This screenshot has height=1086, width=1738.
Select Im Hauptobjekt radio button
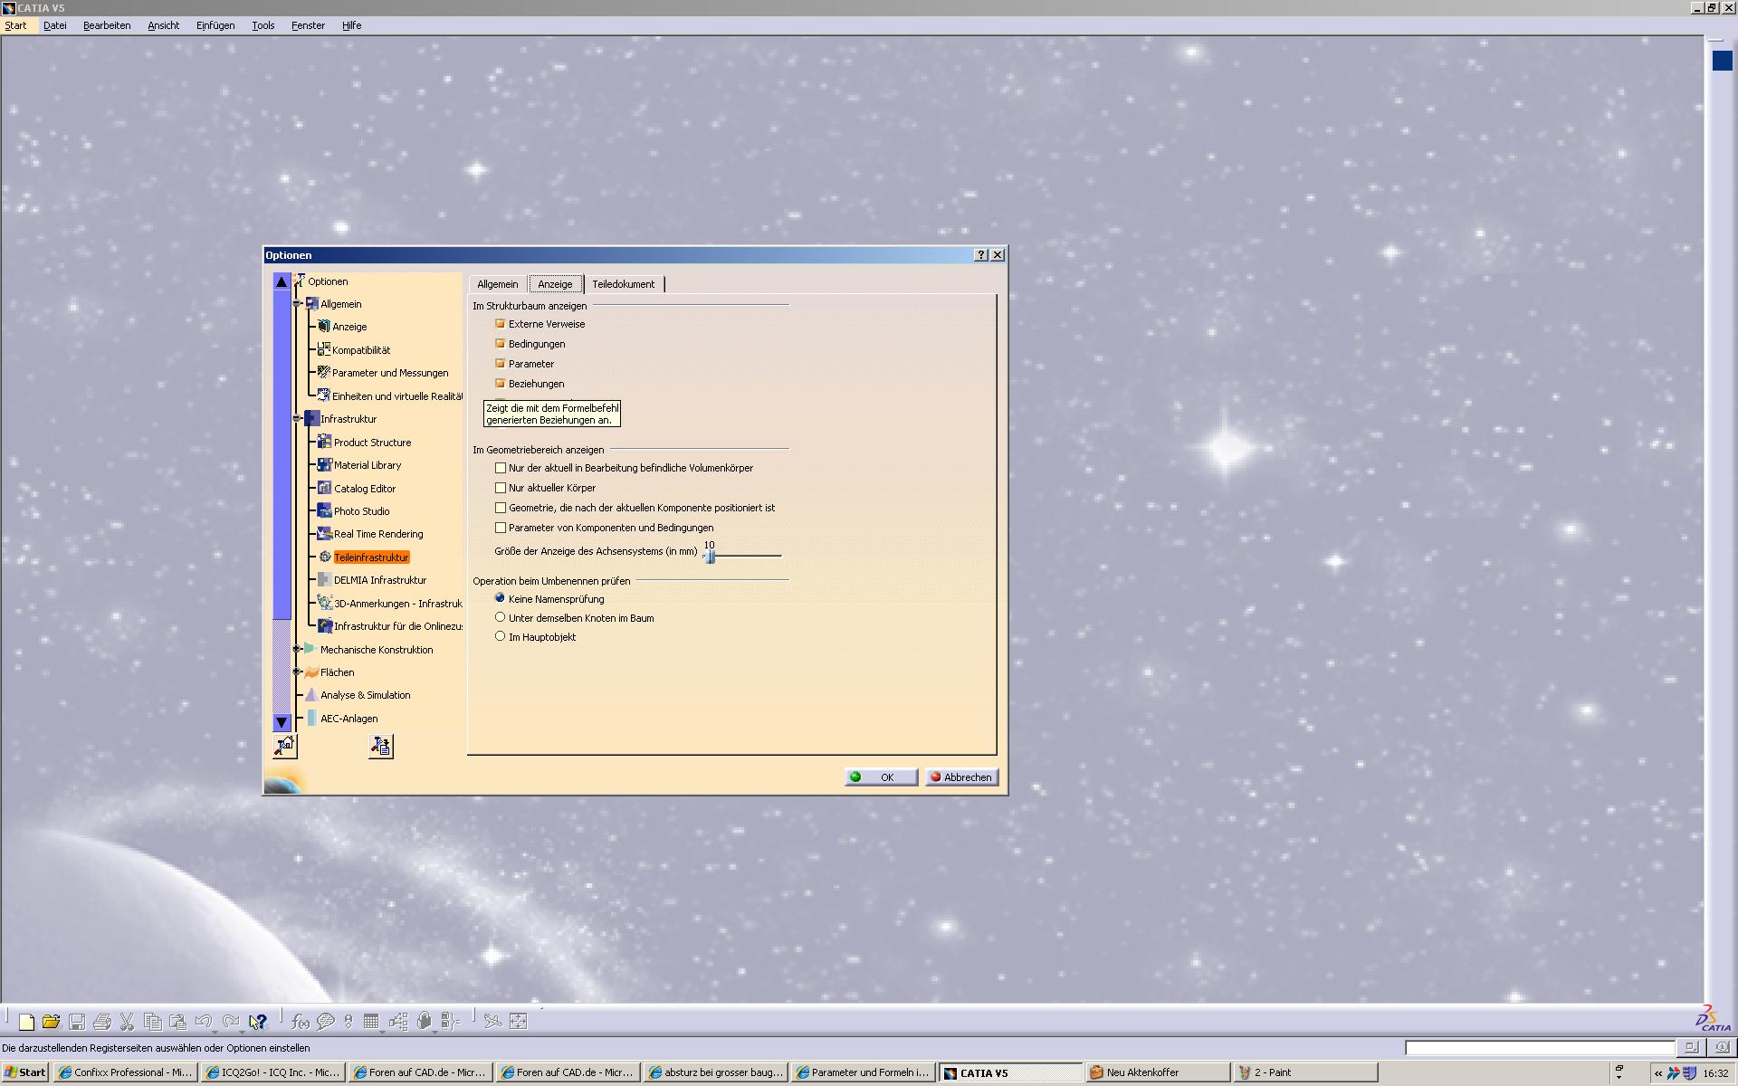point(500,636)
